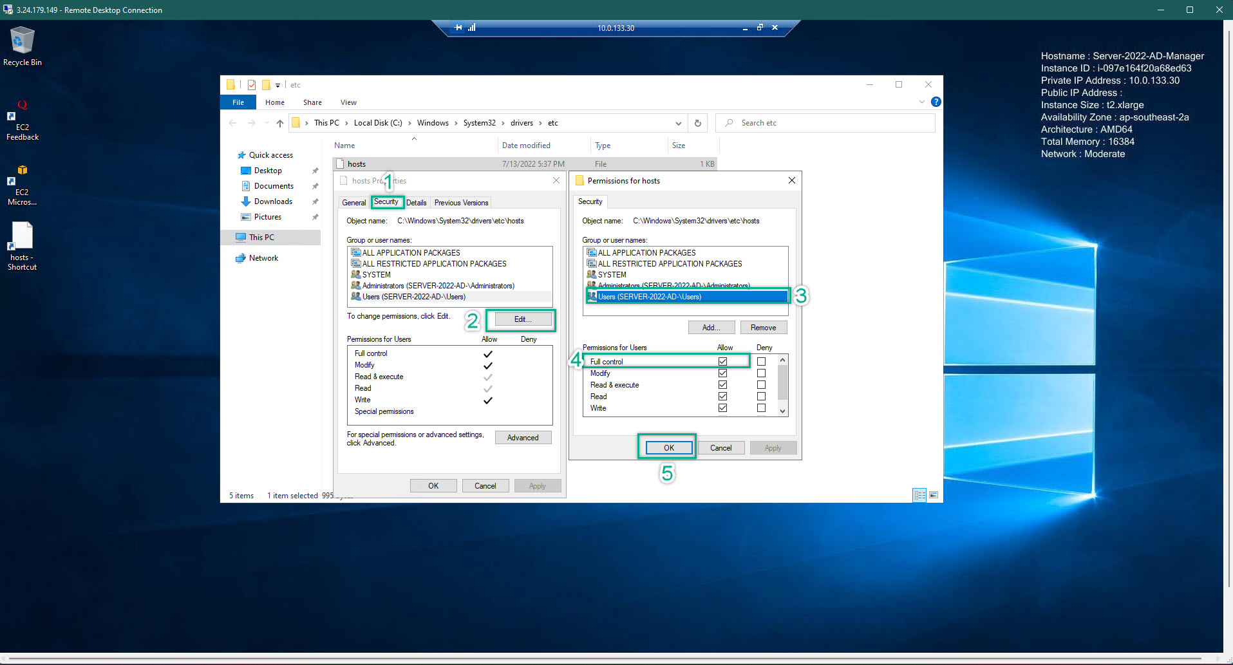
Task: Open the Previous Versions tab in hosts Properties
Action: tap(461, 202)
